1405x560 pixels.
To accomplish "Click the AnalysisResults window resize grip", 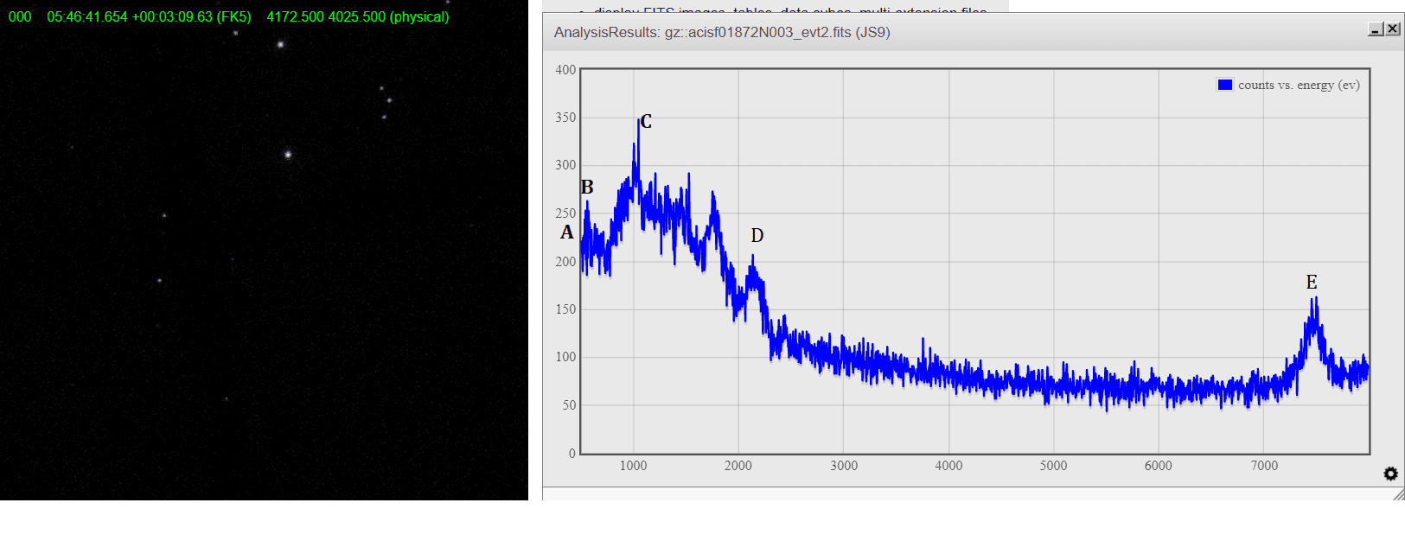I will tap(1399, 494).
